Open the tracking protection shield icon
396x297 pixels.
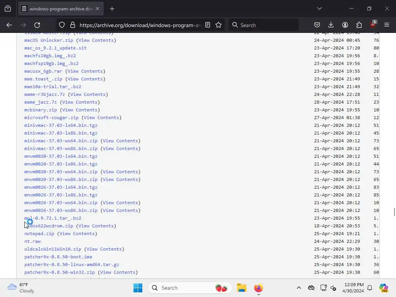pos(62,25)
